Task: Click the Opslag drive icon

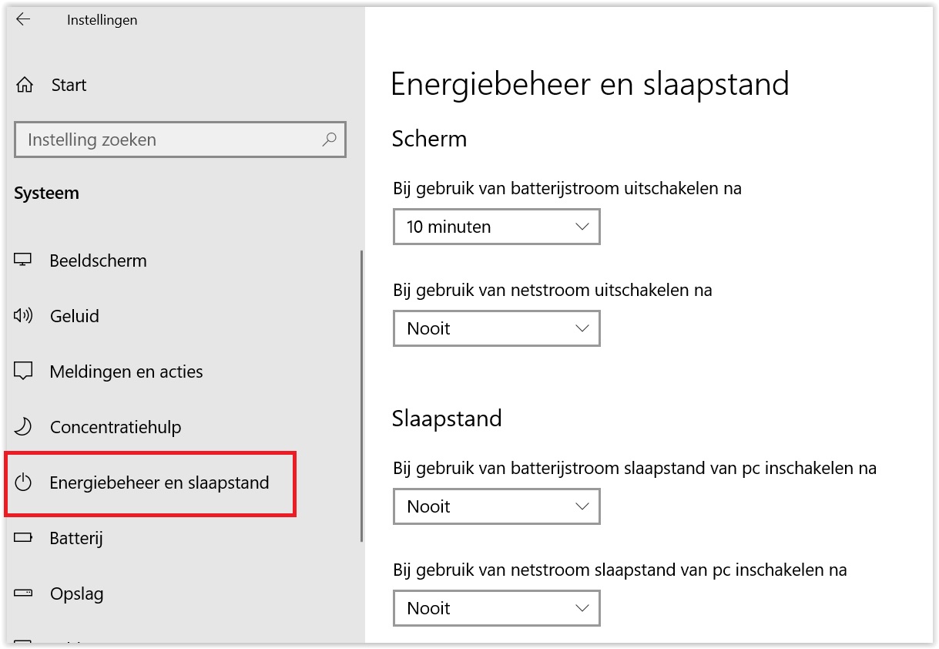Action: pyautogui.click(x=23, y=594)
